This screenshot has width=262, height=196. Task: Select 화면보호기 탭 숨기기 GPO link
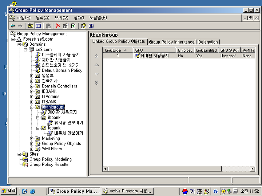pos(61,65)
